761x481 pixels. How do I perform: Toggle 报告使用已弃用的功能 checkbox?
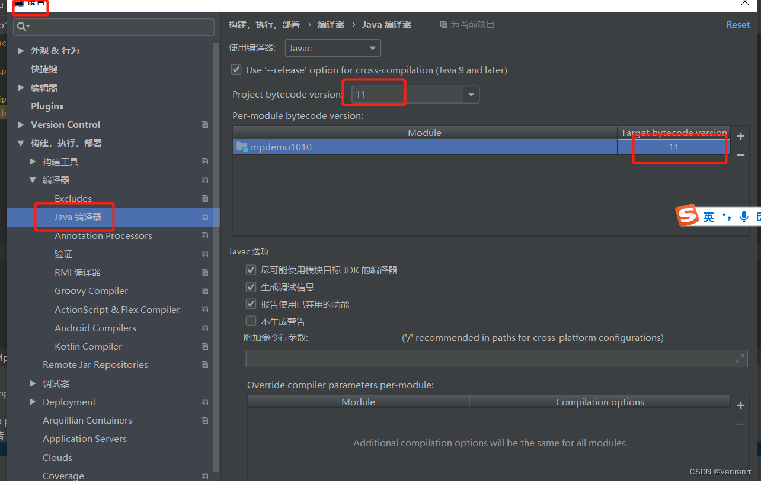251,304
